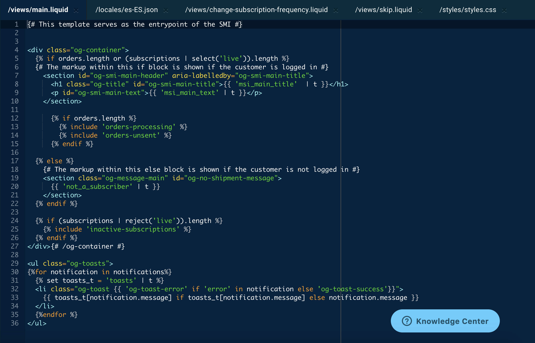The height and width of the screenshot is (343, 535).
Task: Click the Knowledge Center question mark icon
Action: click(407, 321)
